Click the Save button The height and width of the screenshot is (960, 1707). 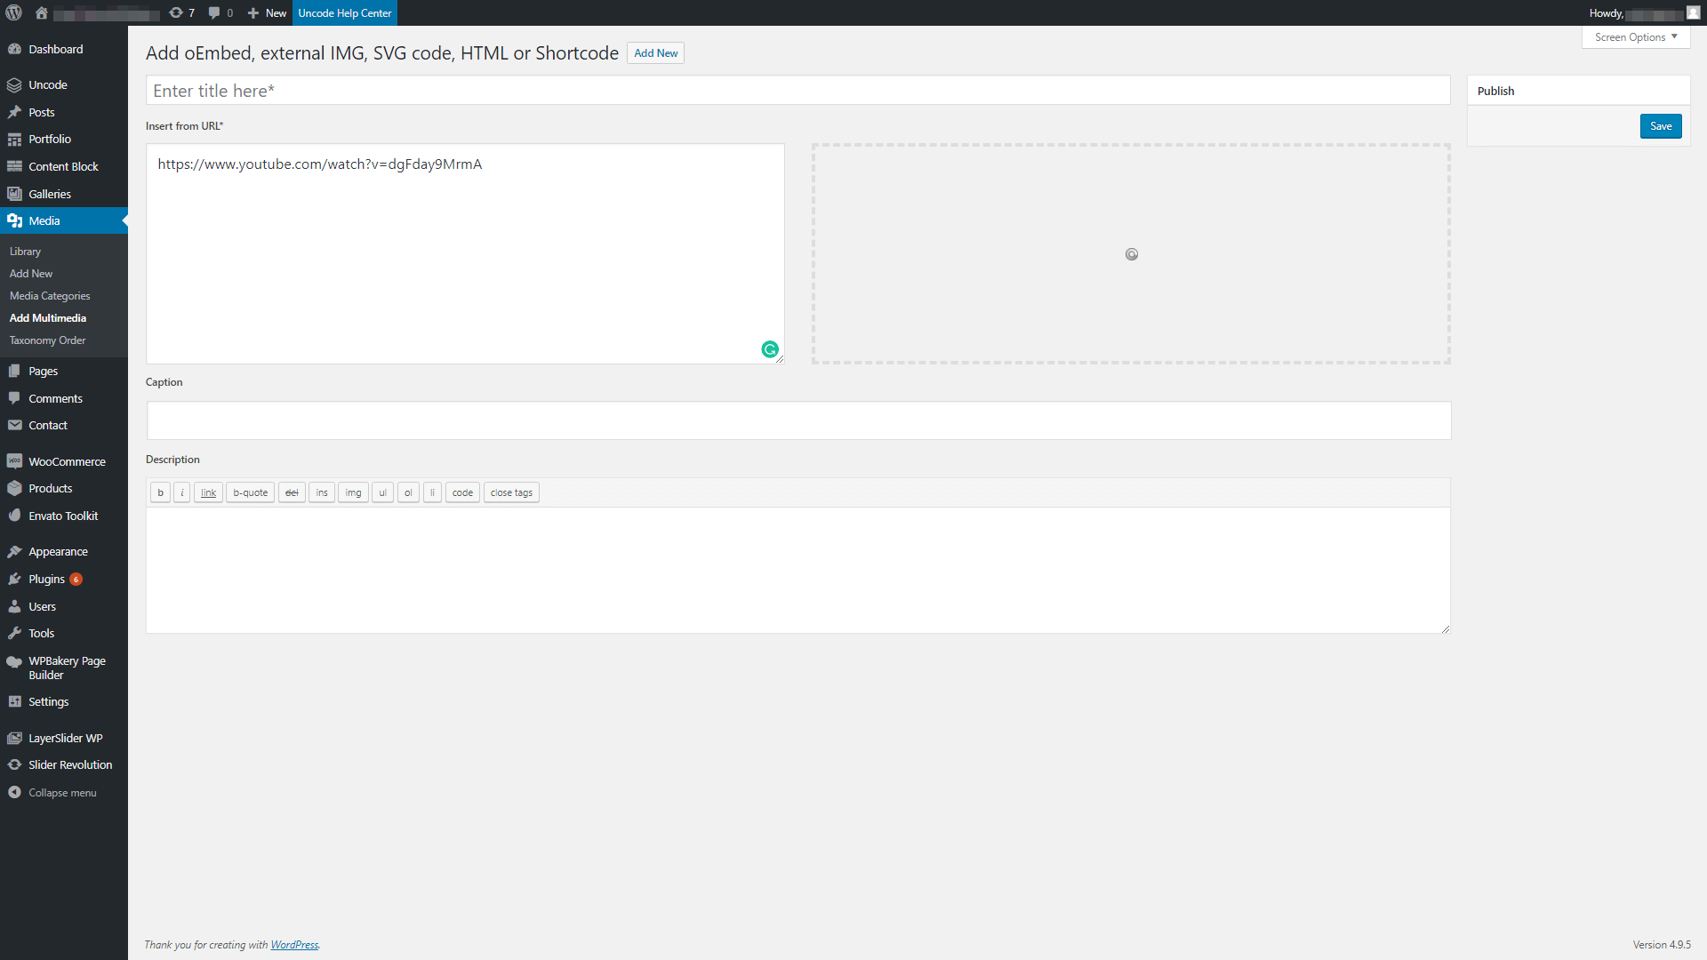click(1660, 125)
